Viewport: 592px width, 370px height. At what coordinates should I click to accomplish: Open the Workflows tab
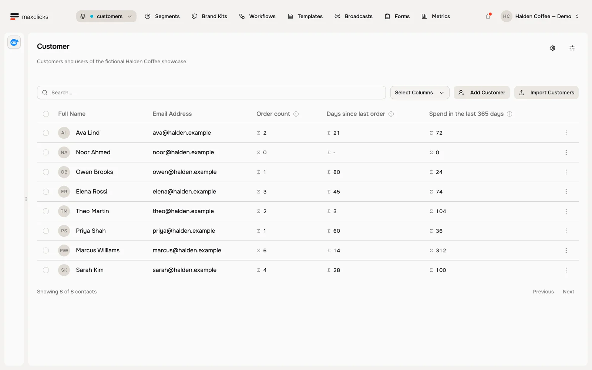point(257,16)
